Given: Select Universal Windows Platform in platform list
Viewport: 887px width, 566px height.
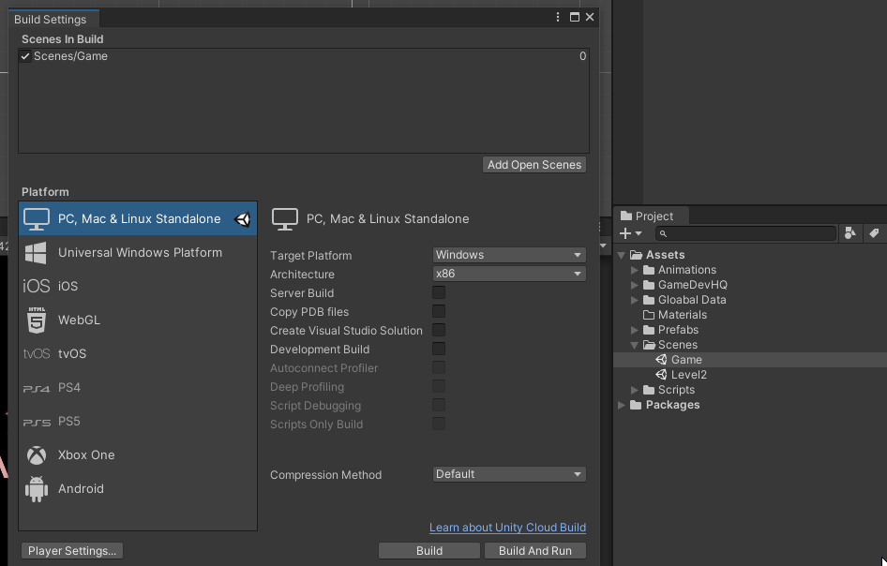Looking at the screenshot, I should pyautogui.click(x=138, y=253).
